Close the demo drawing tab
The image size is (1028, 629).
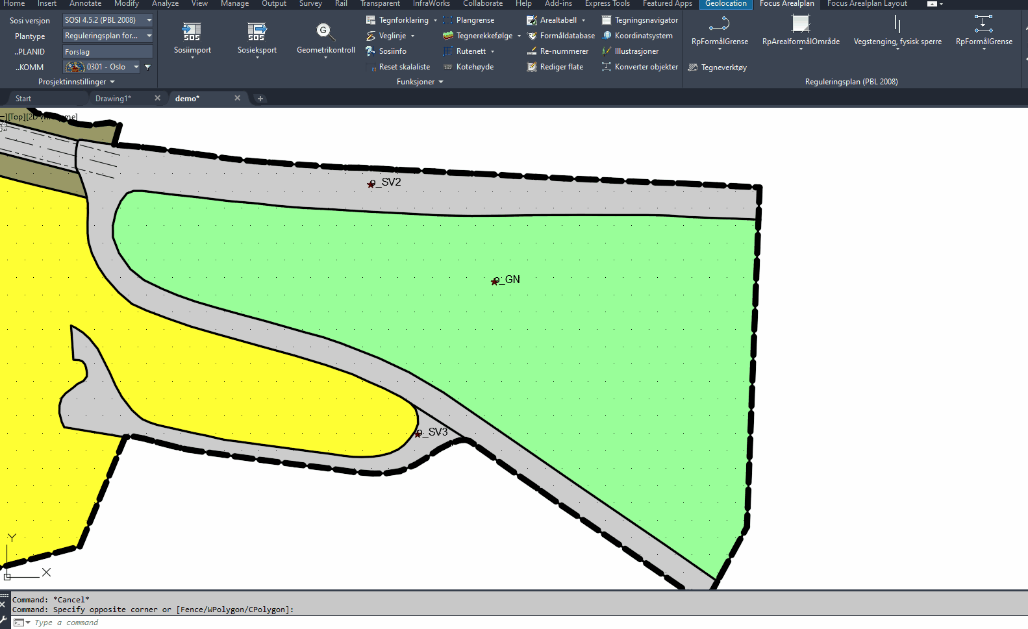pos(238,98)
